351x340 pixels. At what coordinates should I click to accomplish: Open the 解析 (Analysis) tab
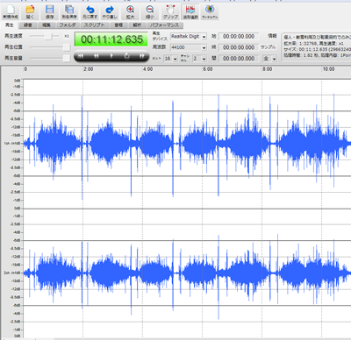click(x=137, y=25)
